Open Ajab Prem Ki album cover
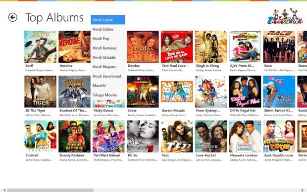307x192 pixels. 245,47
